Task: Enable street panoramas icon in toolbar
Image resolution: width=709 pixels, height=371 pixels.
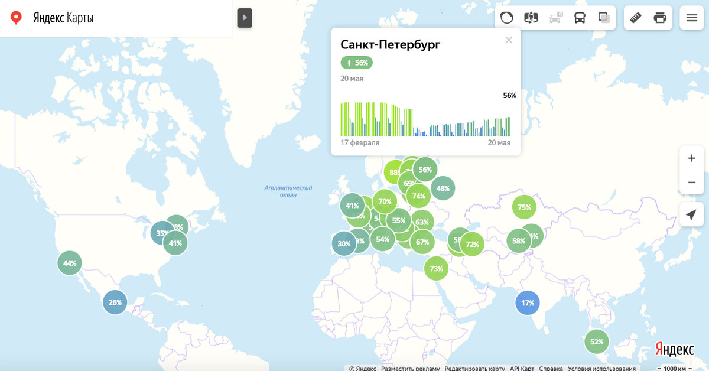Action: click(x=531, y=18)
